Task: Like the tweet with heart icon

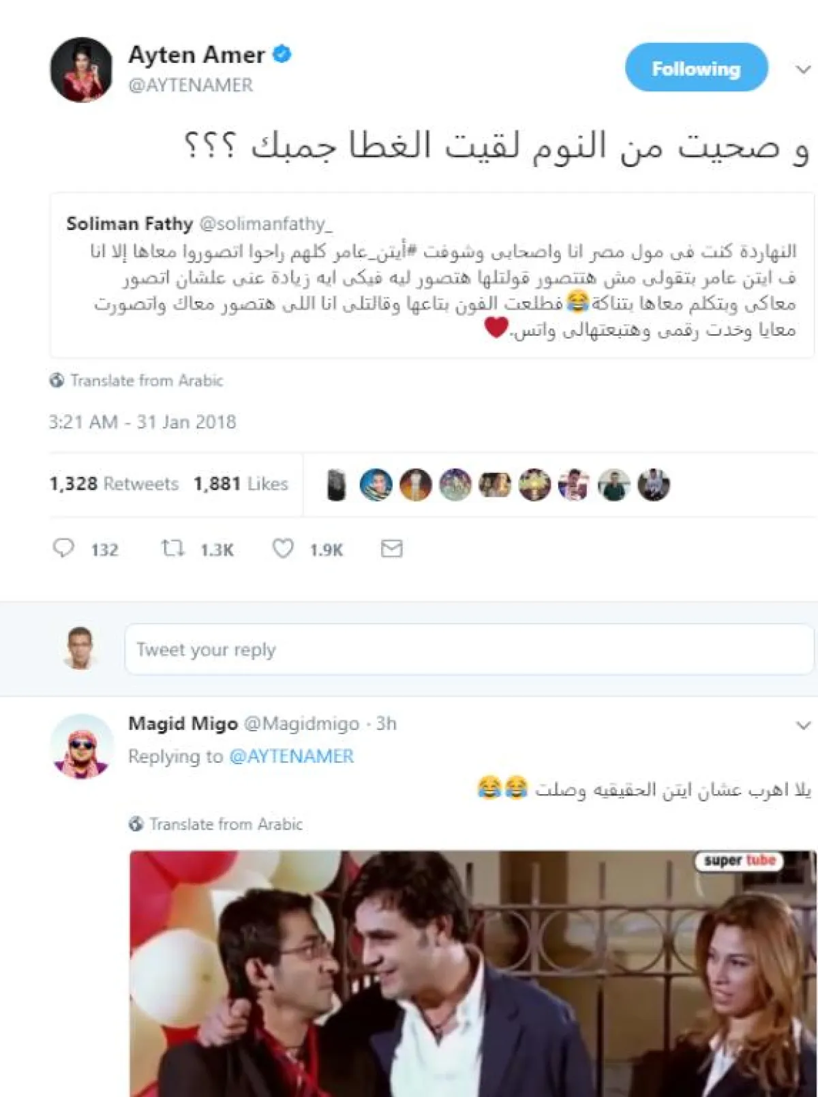Action: click(283, 548)
